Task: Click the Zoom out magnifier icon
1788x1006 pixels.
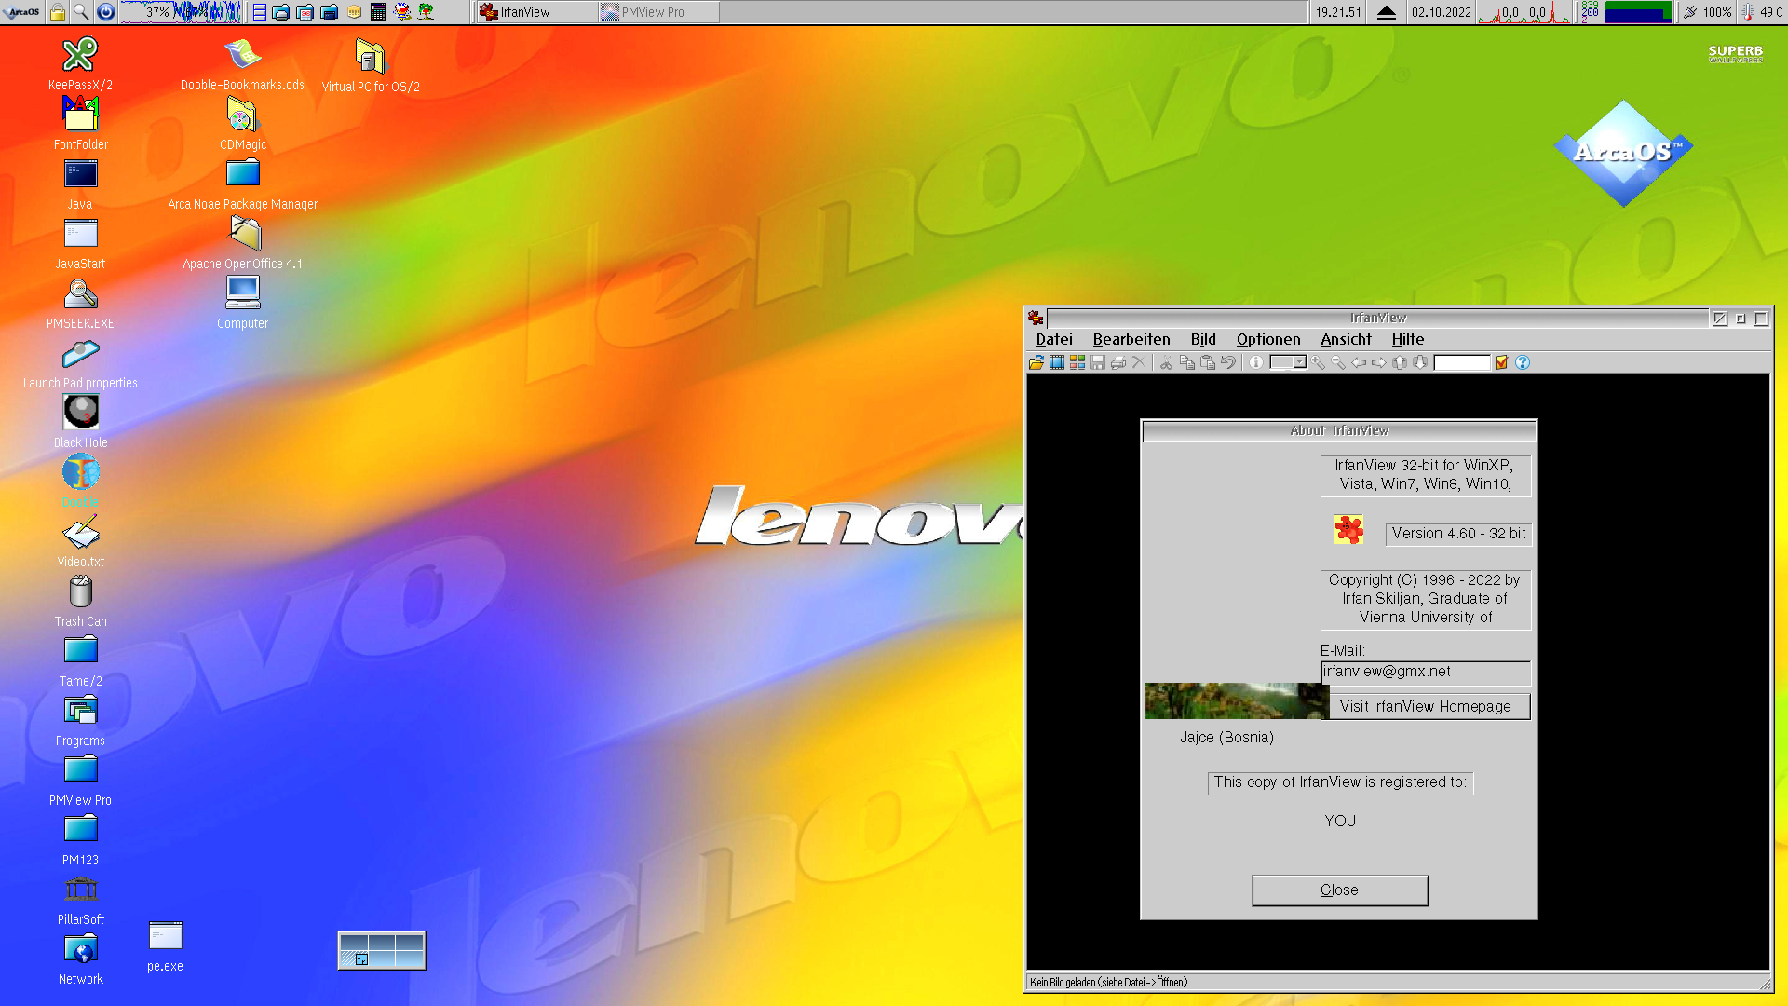Action: coord(1338,363)
